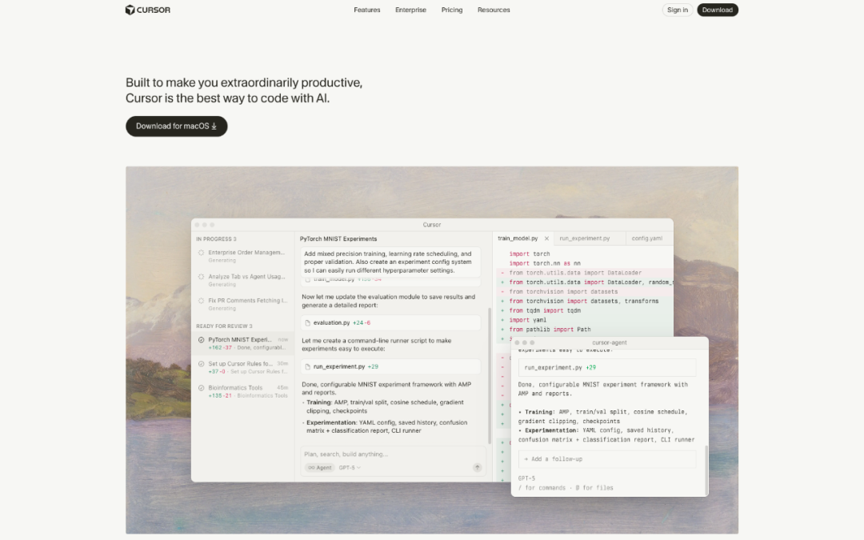Screen dimensions: 864x540
Task: Click Download for macOS button
Action: pos(176,126)
